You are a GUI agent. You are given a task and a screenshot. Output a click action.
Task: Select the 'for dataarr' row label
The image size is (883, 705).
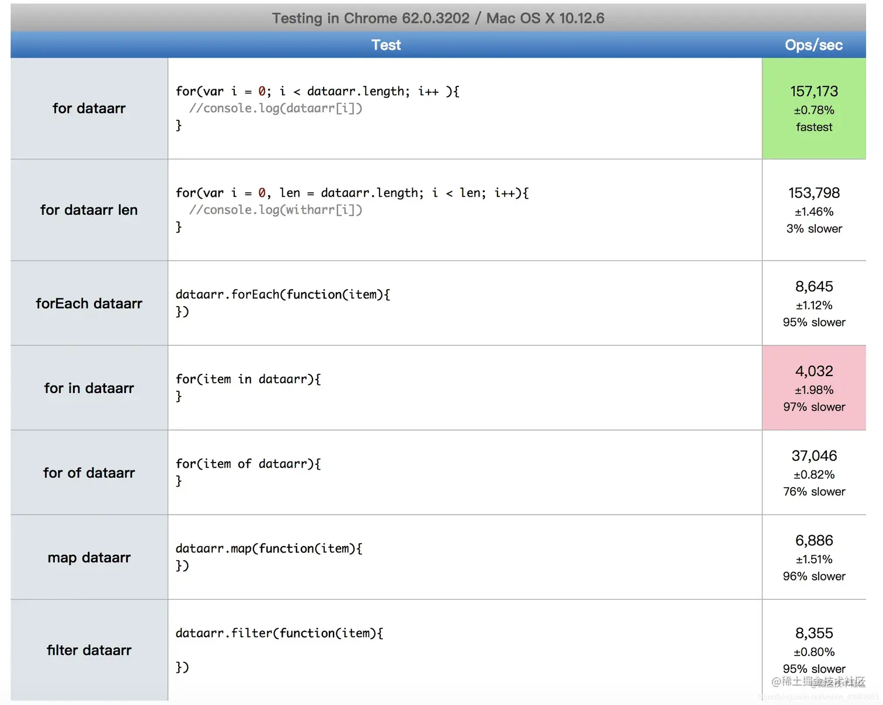click(x=89, y=108)
